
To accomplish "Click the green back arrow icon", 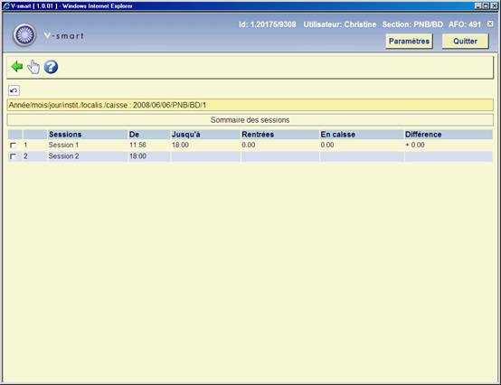I will coord(16,67).
